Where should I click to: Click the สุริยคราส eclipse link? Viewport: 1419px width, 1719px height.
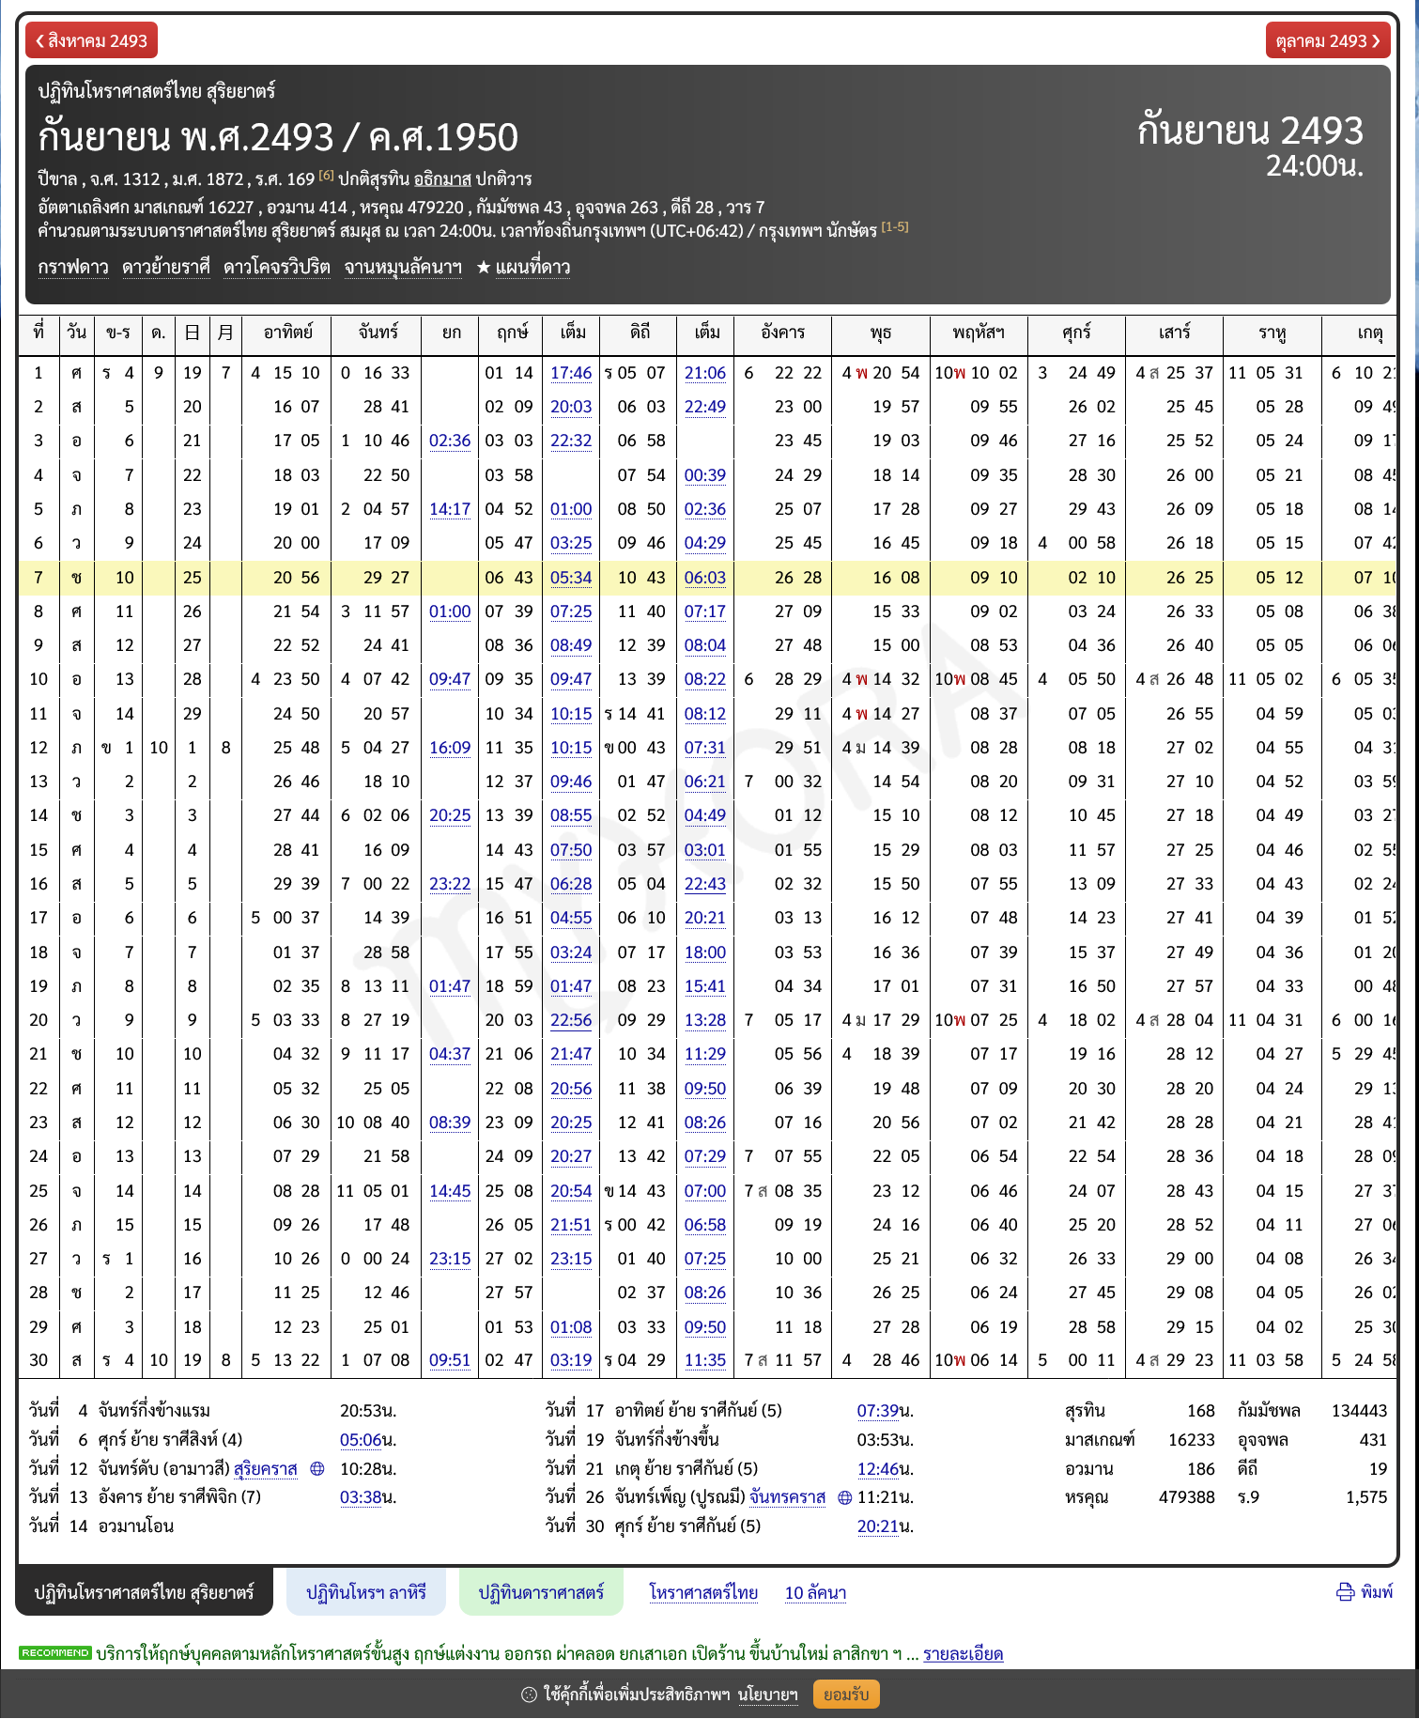(266, 1469)
